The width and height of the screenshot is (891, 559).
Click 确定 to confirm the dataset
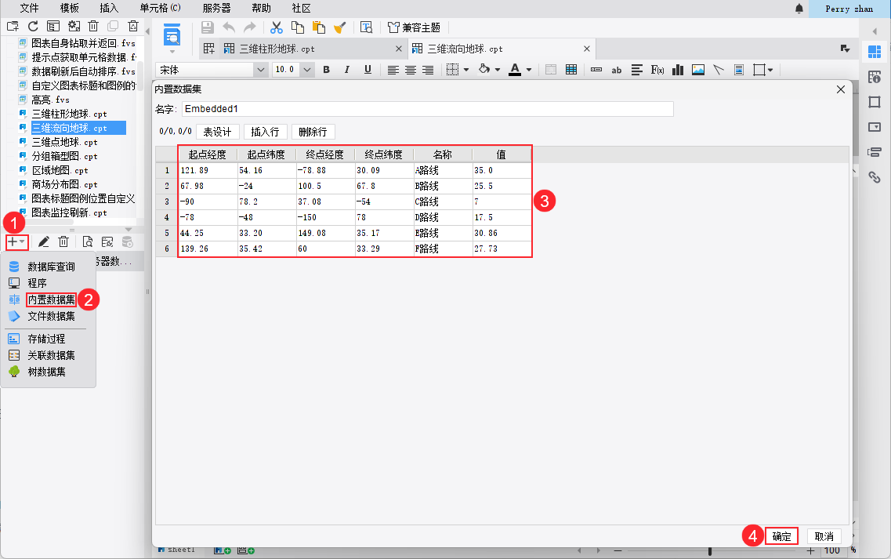click(x=781, y=536)
